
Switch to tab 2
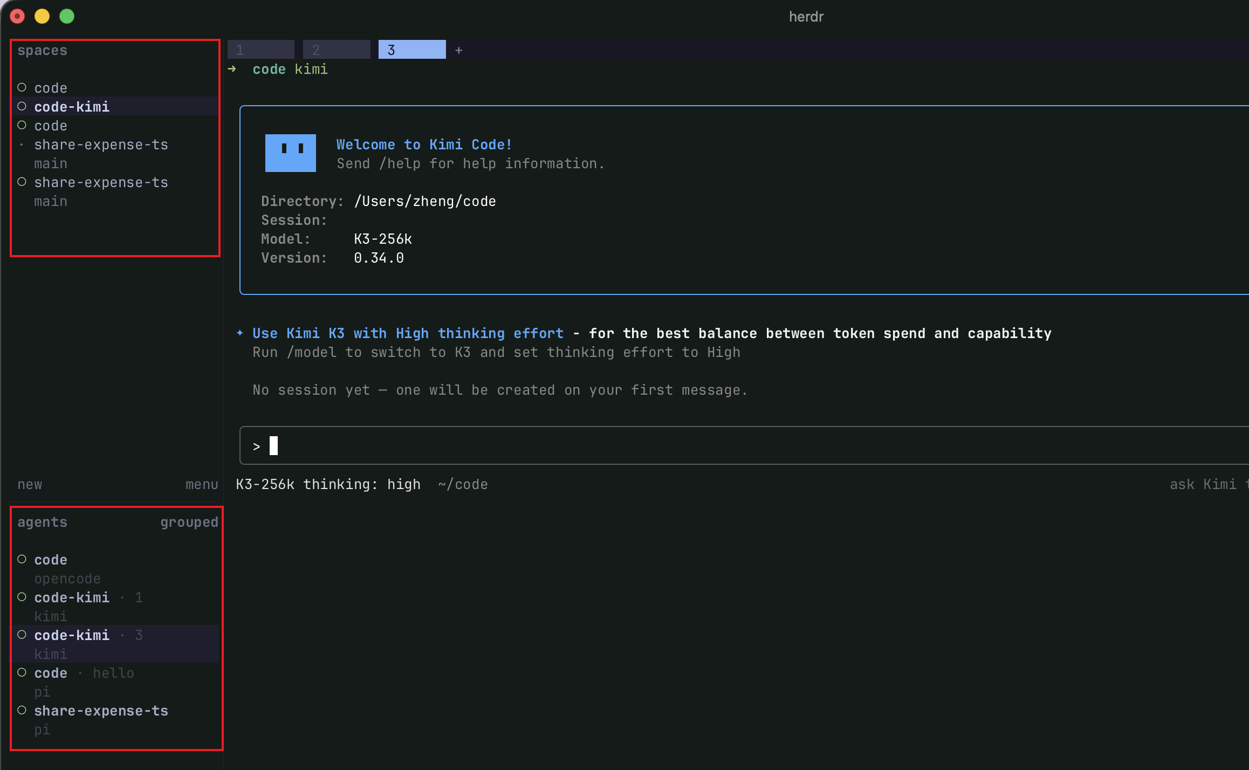[x=337, y=50]
